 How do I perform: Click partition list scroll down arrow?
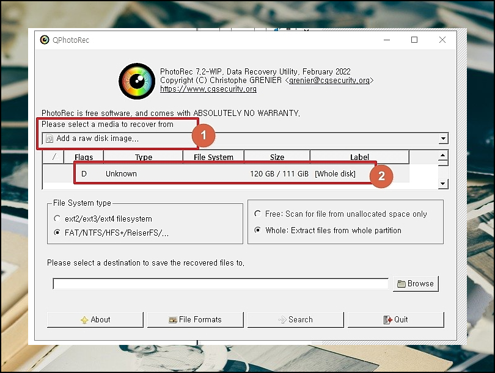coord(443,184)
